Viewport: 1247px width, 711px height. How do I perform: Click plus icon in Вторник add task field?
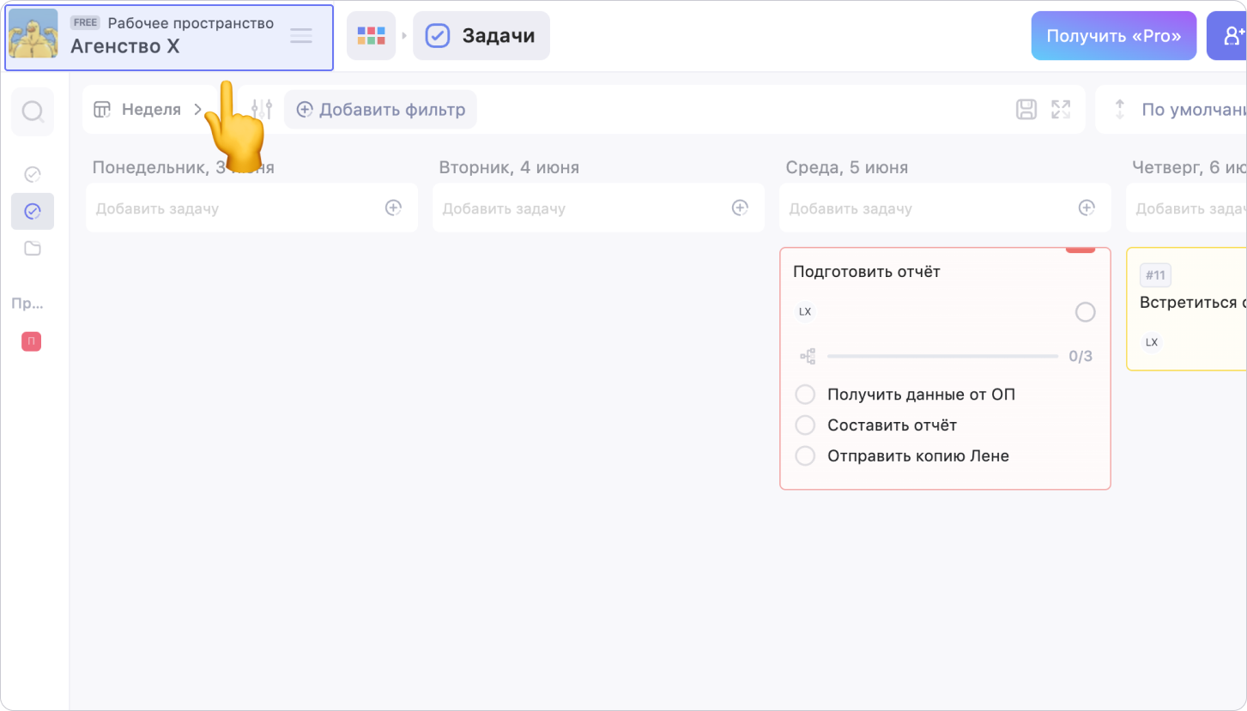point(740,208)
